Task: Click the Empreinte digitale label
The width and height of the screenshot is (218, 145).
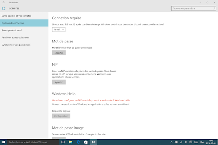Action: [61, 111]
